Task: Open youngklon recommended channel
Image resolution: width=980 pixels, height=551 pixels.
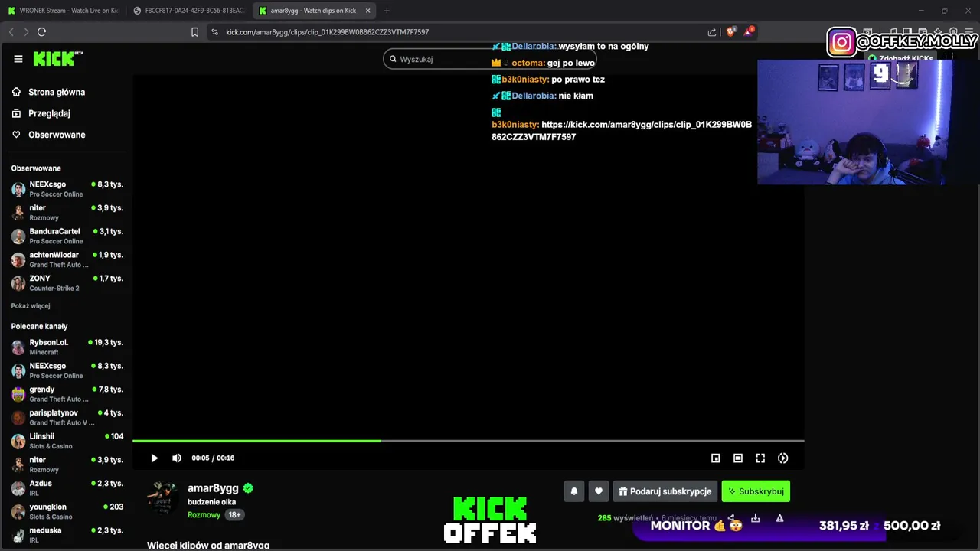Action: [x=67, y=512]
